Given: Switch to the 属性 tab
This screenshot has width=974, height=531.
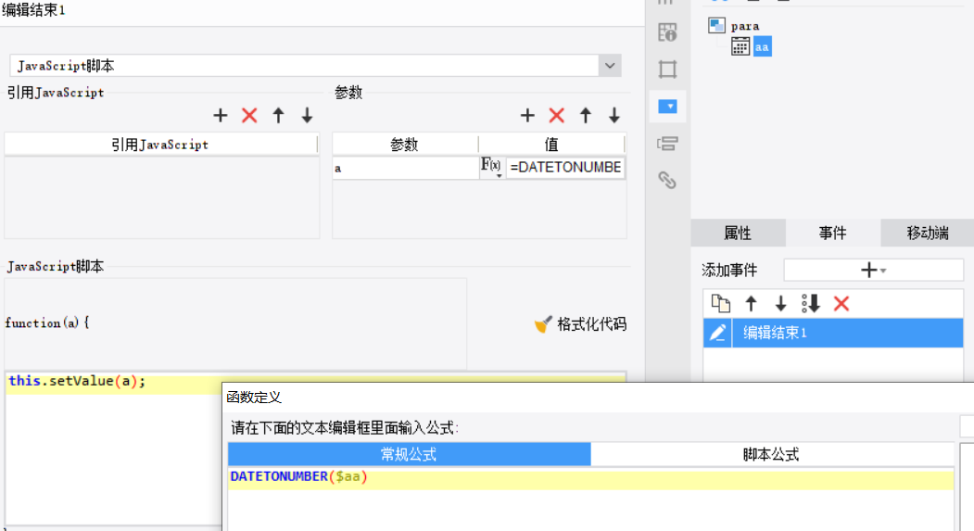Looking at the screenshot, I should (738, 233).
